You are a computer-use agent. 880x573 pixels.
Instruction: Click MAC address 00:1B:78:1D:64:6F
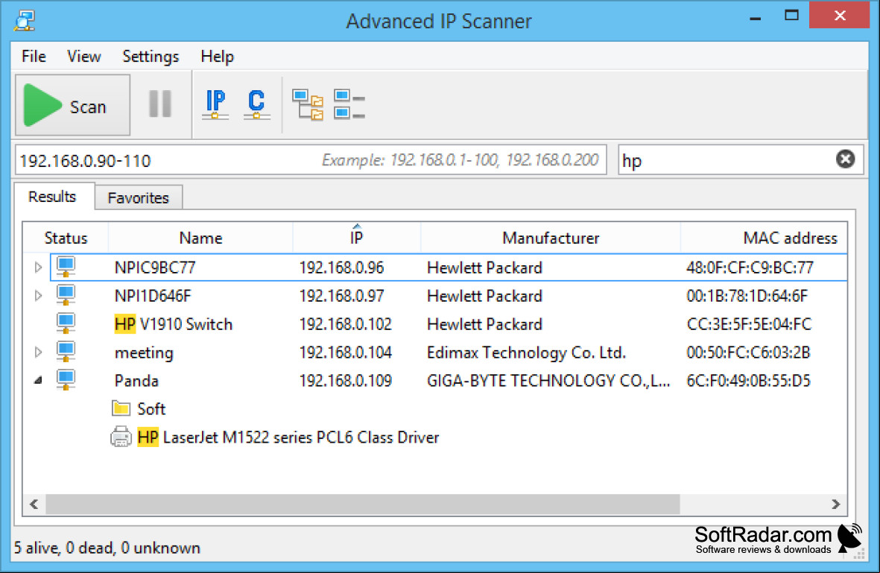[x=747, y=296]
